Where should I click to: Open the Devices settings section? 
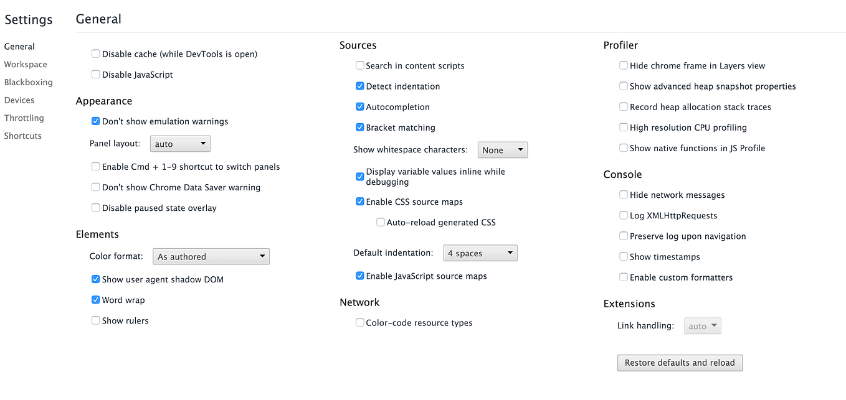[19, 100]
